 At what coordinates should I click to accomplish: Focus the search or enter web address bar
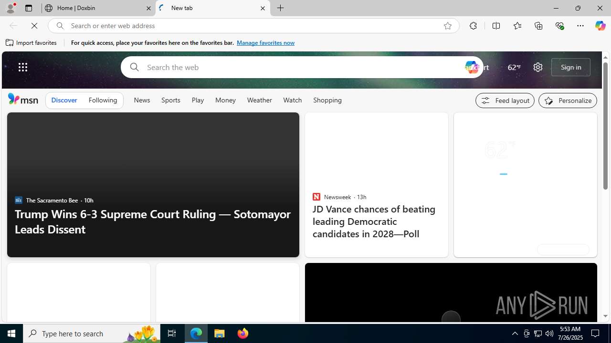[x=253, y=26]
